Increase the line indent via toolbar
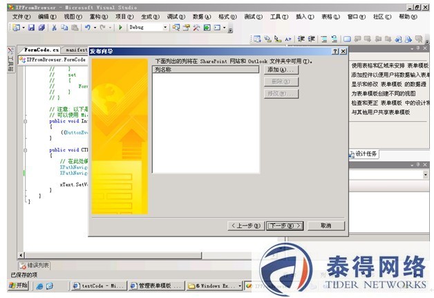The width and height of the screenshot is (434, 298). [x=312, y=39]
